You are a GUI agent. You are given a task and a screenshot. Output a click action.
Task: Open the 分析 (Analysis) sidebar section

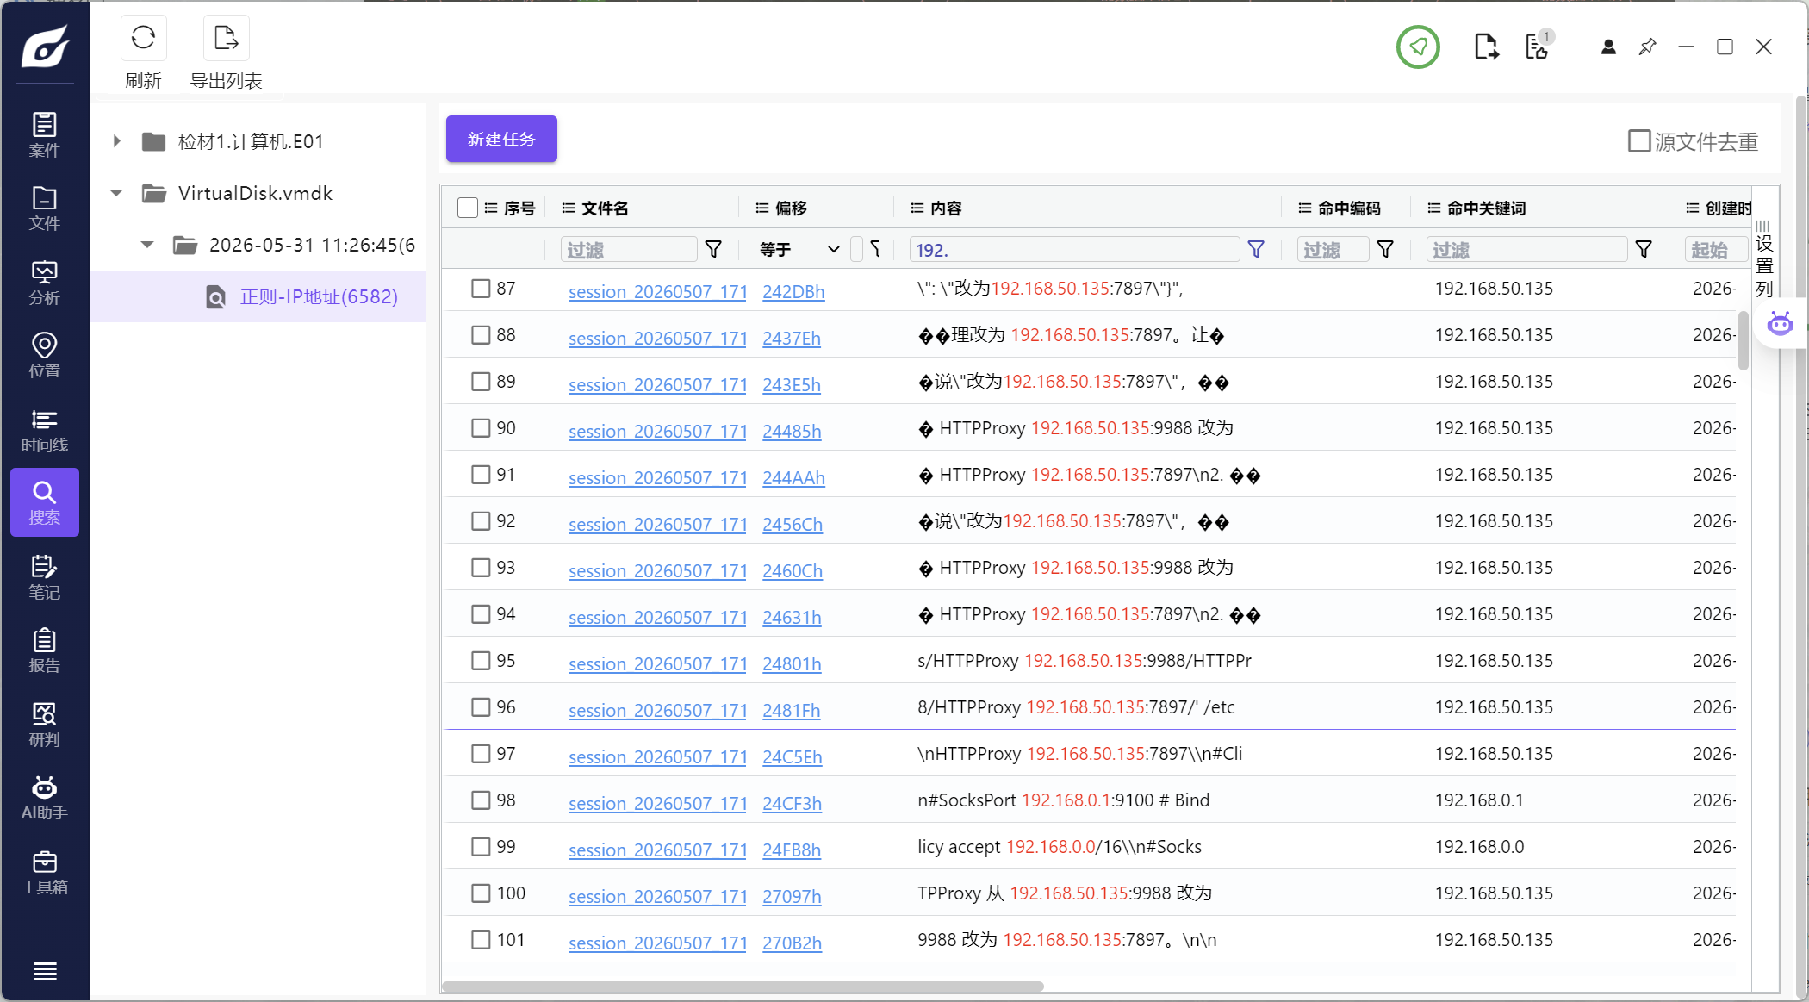(45, 283)
